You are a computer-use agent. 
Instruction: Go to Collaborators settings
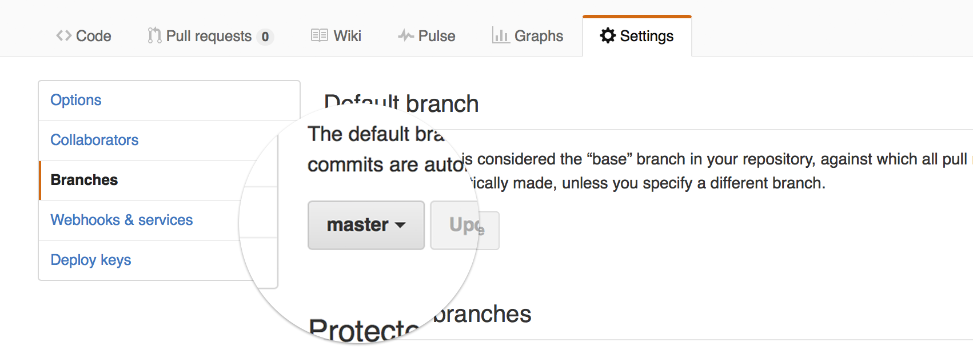click(94, 140)
